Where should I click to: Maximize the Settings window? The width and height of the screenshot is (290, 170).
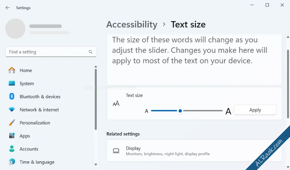click(x=267, y=5)
